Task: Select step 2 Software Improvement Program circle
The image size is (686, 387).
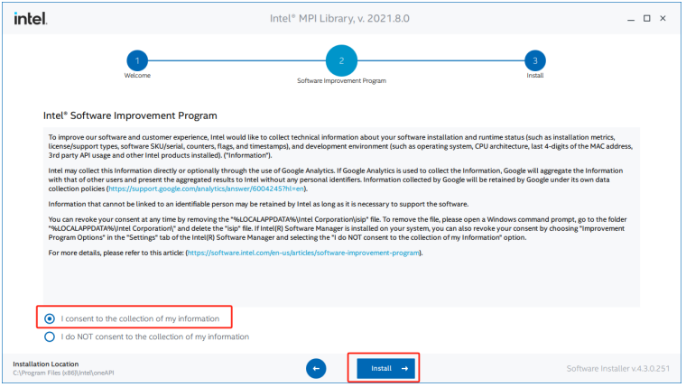Action: [x=341, y=60]
